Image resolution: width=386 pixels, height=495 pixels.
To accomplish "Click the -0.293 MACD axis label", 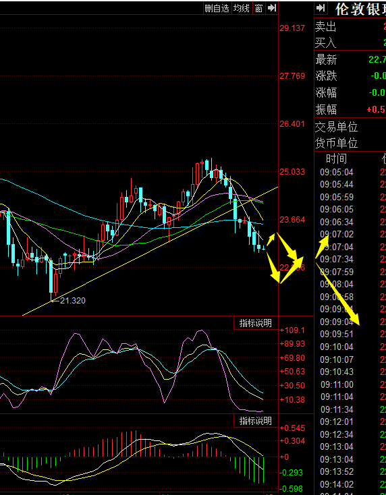I will coord(292,473).
